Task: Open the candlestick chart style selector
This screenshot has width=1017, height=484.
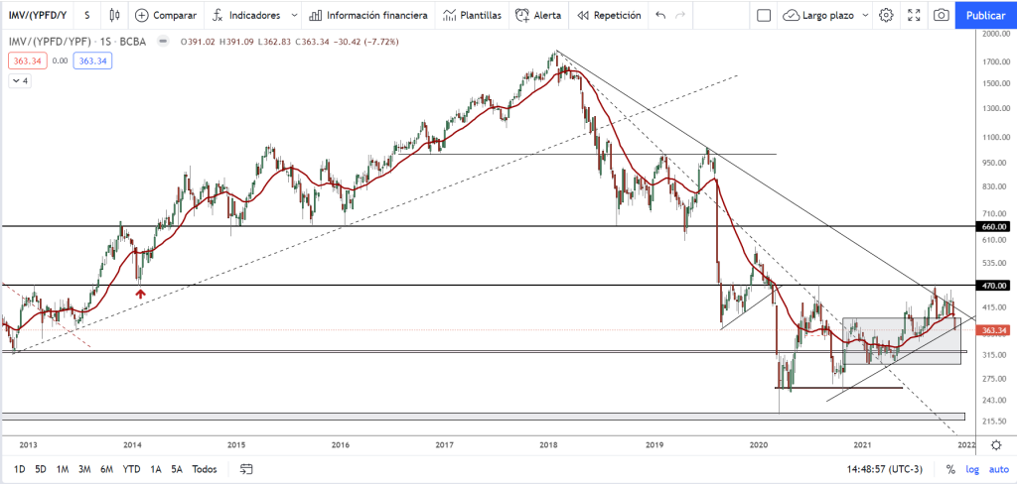Action: coord(115,15)
